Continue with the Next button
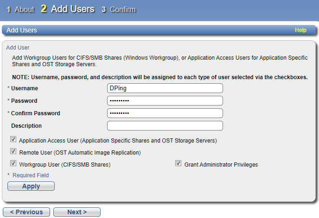This screenshot has height=218, width=319. [x=77, y=212]
